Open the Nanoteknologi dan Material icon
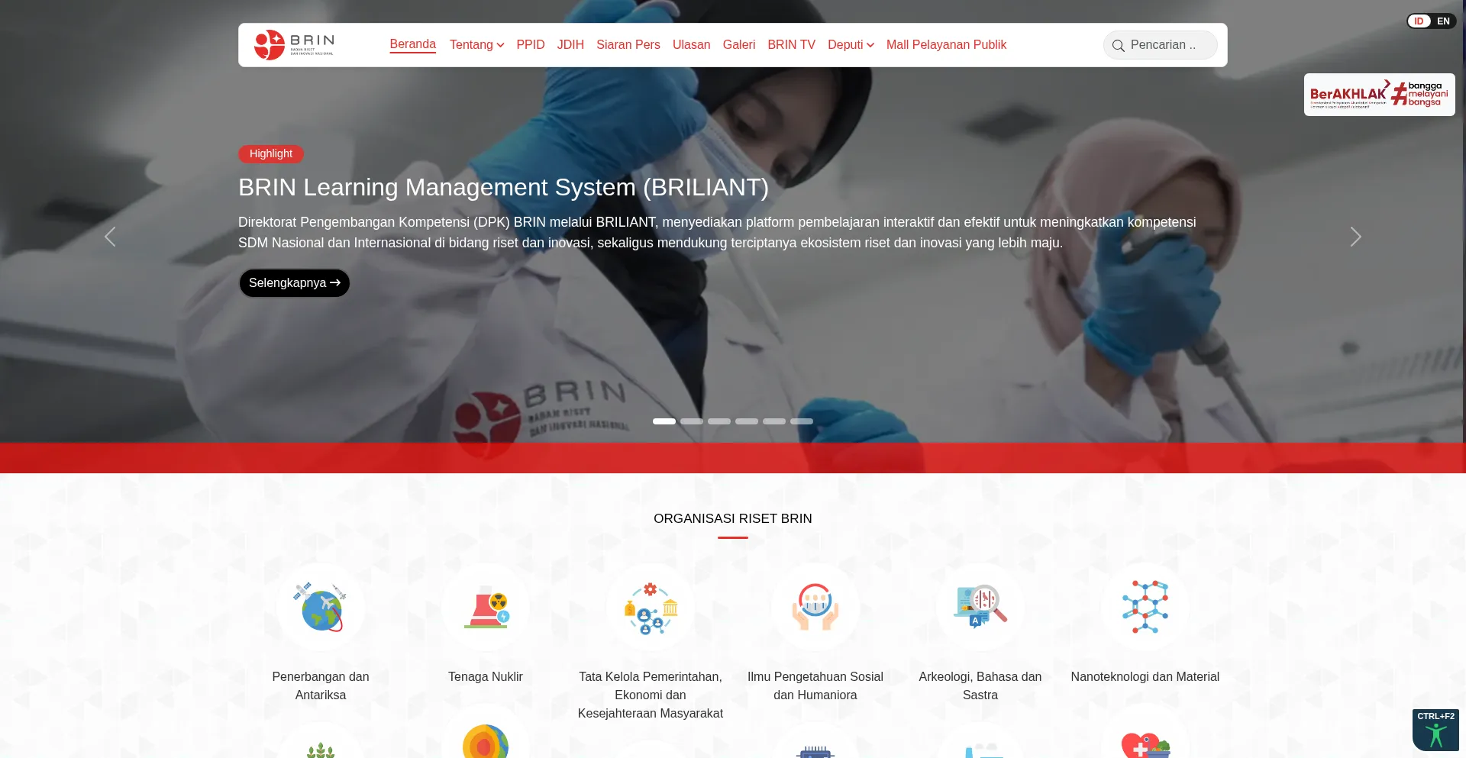Image resolution: width=1466 pixels, height=758 pixels. [1145, 608]
